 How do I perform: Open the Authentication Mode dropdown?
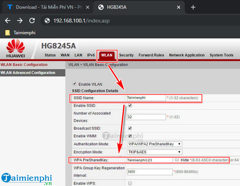coord(154,144)
